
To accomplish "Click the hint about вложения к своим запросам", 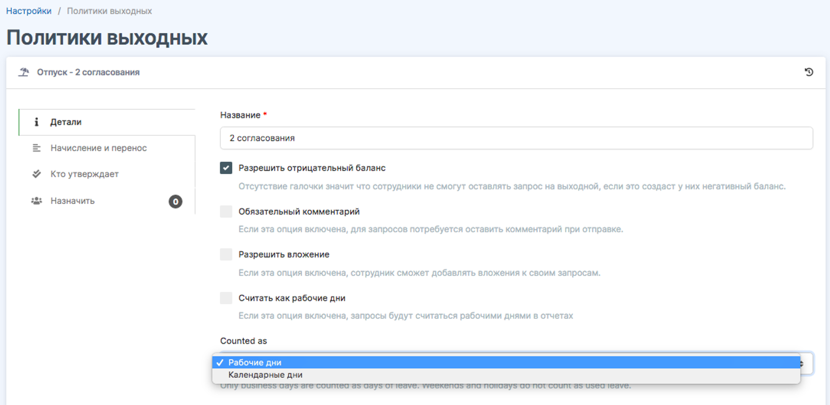I will click(x=419, y=273).
